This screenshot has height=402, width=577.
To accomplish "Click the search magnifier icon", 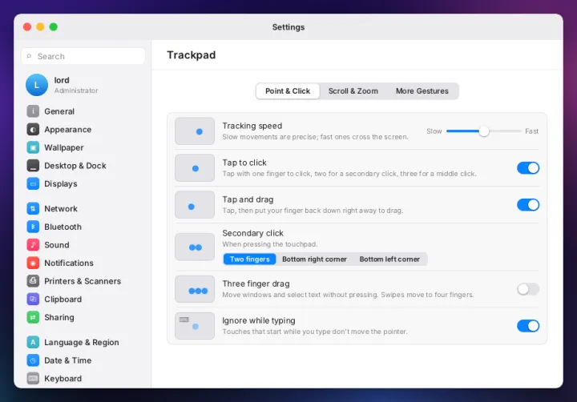I will coord(29,56).
